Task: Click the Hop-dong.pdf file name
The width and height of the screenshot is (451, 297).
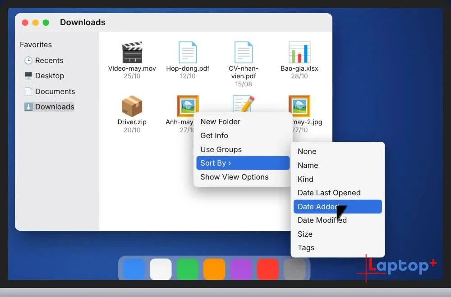Action: point(188,68)
